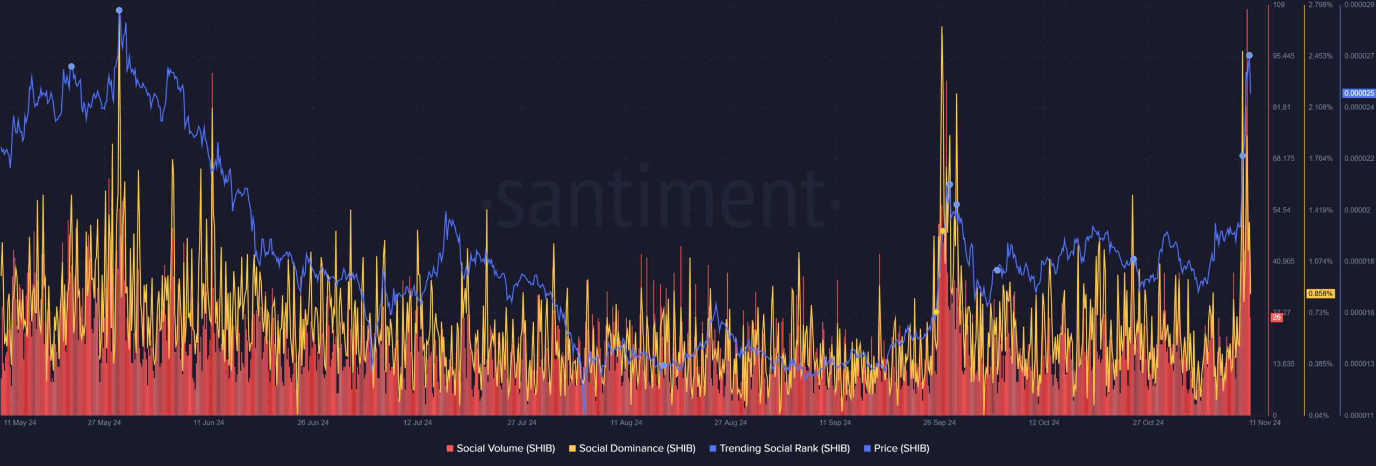This screenshot has height=466, width=1376.
Task: Click the yellow Social Dominance legend swatch
Action: coord(572,448)
